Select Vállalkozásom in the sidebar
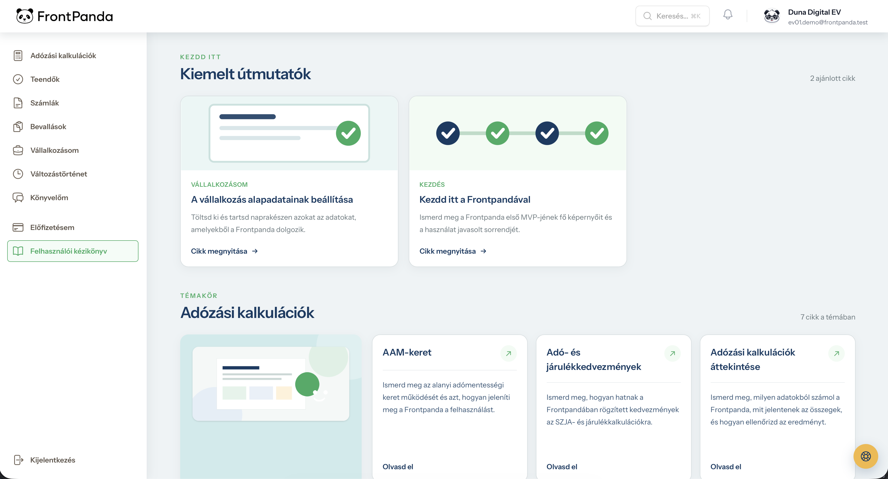The height and width of the screenshot is (479, 888). click(x=73, y=150)
